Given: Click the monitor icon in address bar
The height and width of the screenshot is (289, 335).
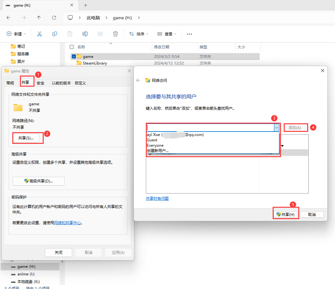Looking at the screenshot, I should pos(70,17).
